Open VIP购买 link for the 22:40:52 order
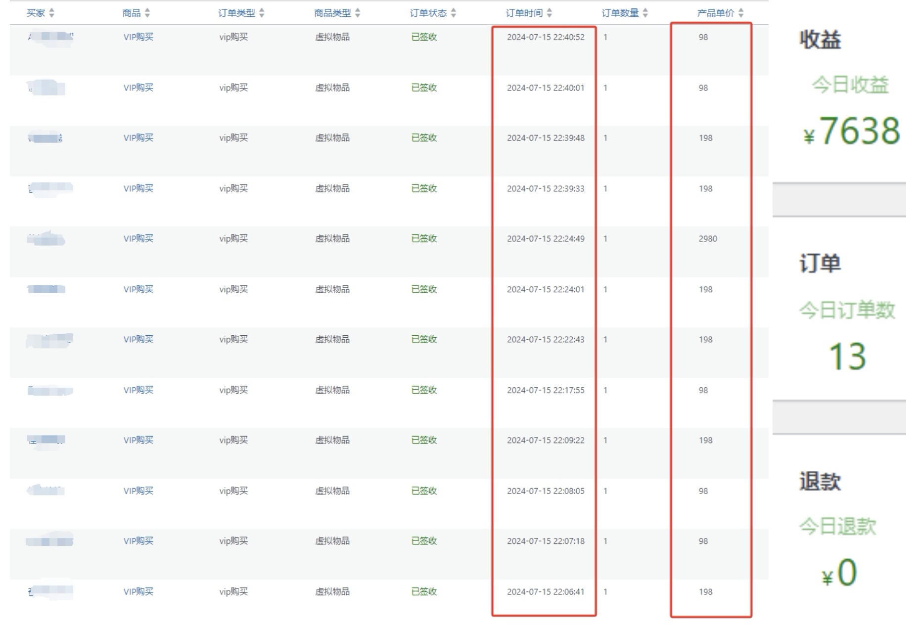This screenshot has width=922, height=627. (x=138, y=37)
